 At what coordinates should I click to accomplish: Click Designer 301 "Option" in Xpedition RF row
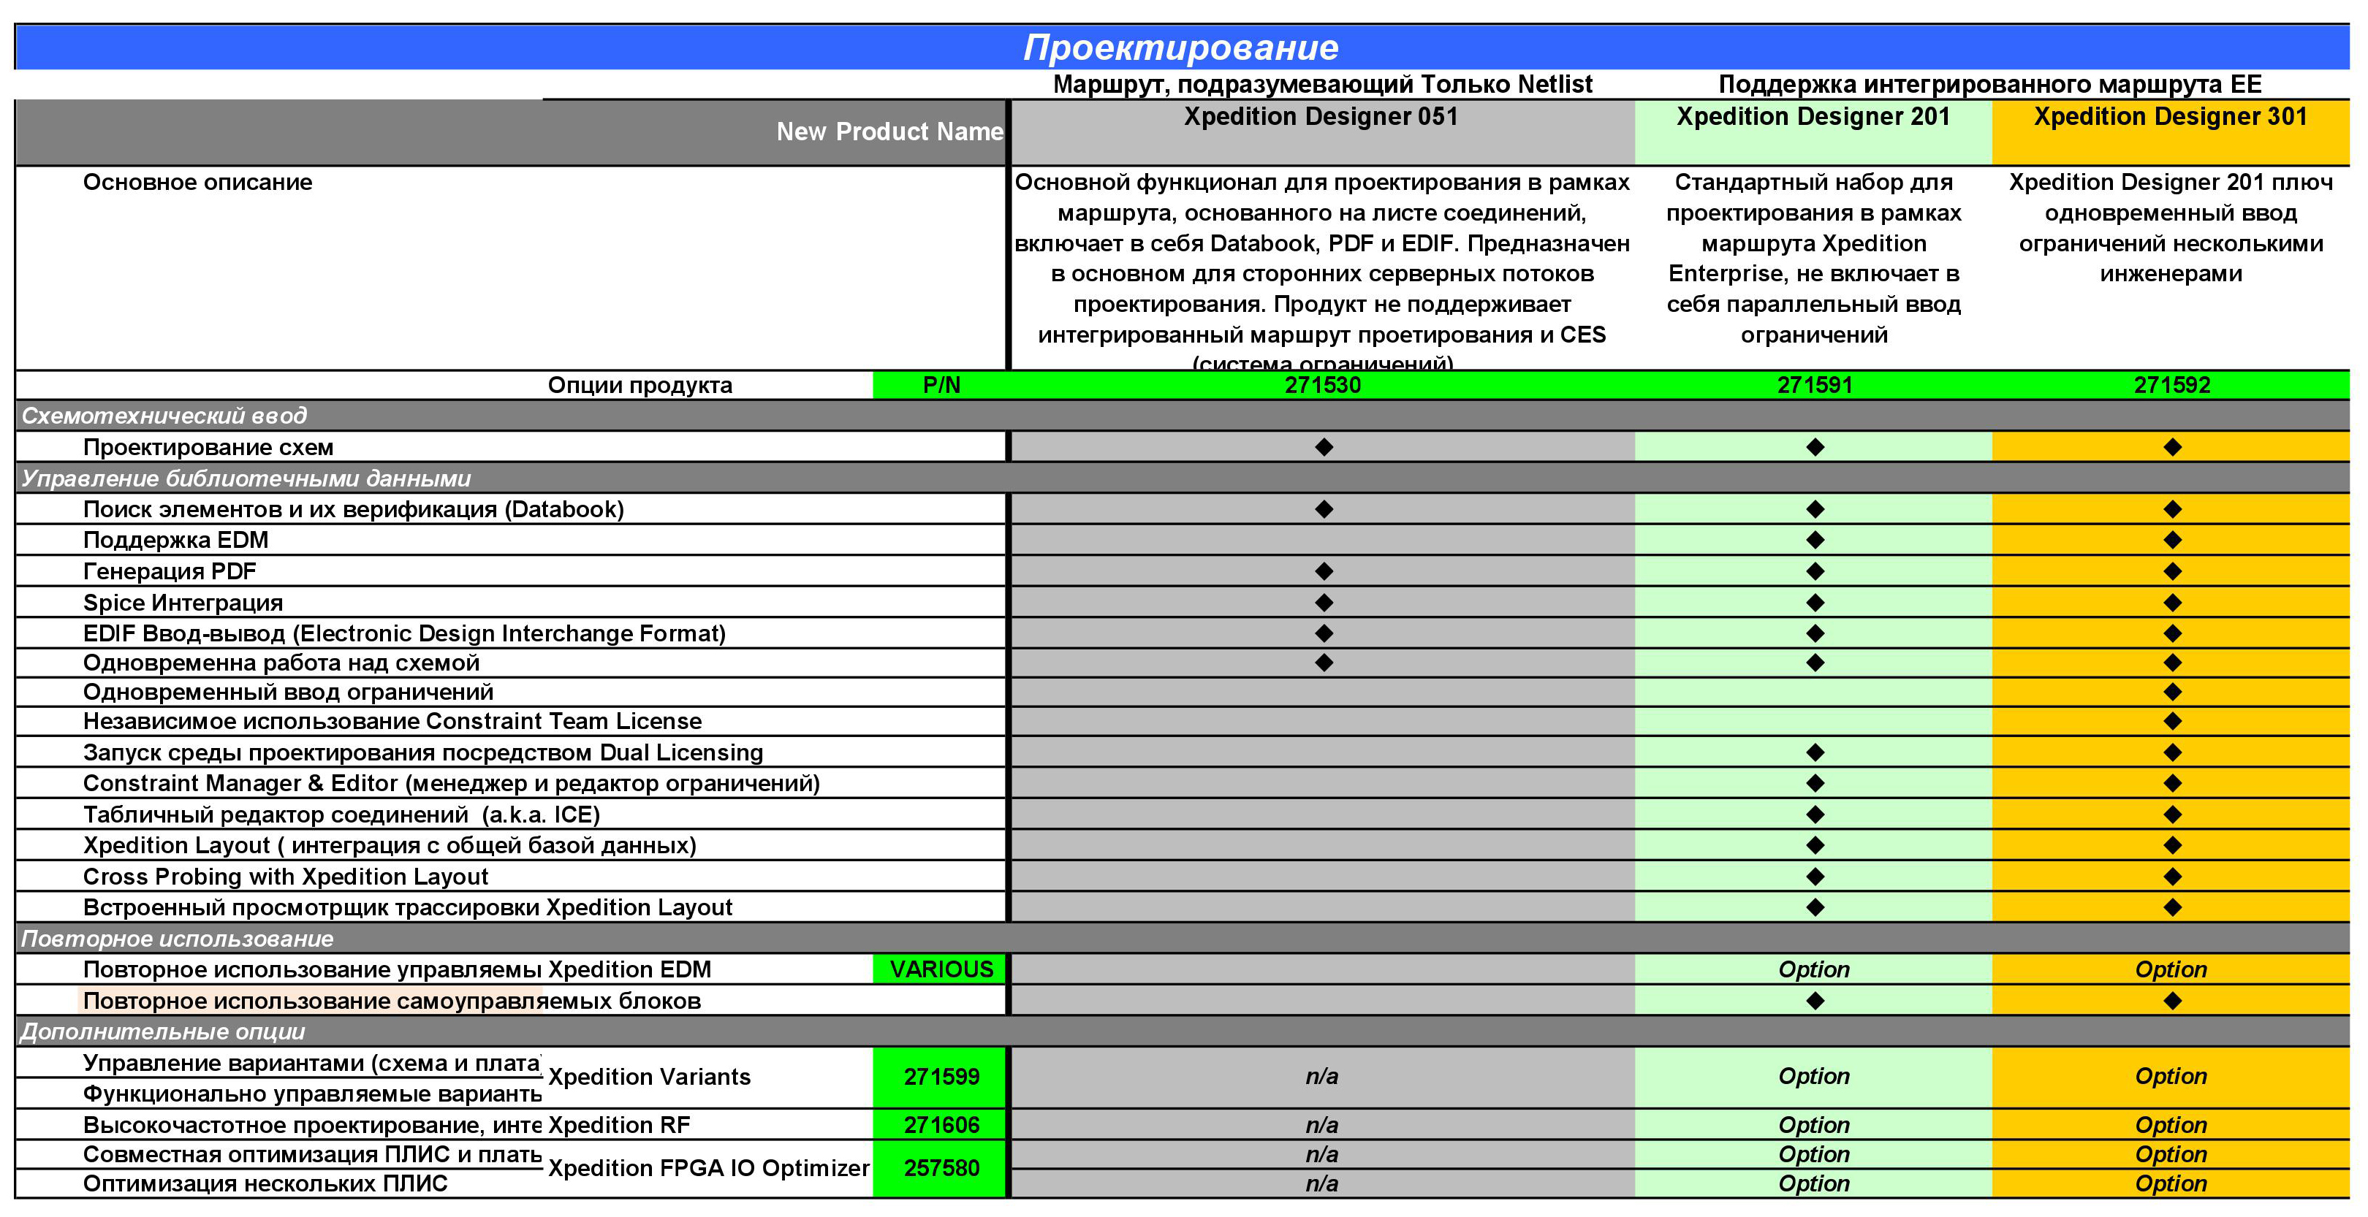pos(2171,1125)
